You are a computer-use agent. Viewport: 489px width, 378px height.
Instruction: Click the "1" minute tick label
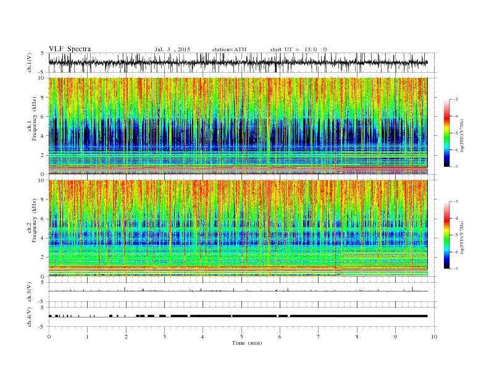click(87, 337)
